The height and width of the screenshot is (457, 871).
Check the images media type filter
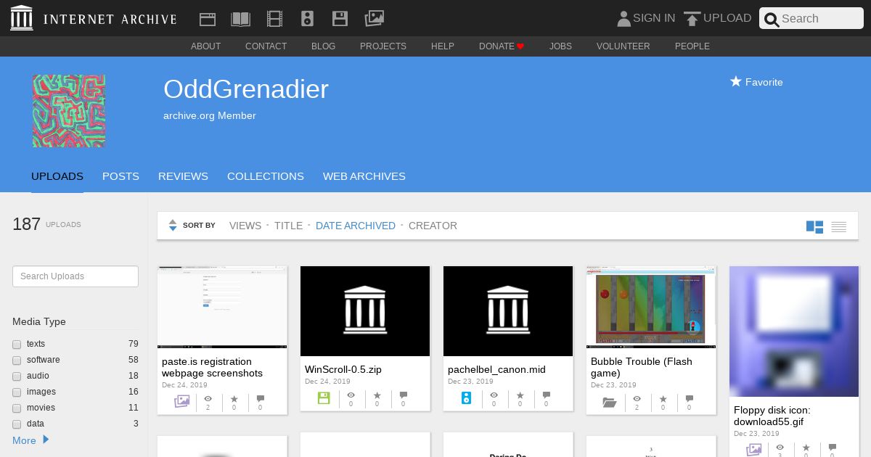pyautogui.click(x=17, y=392)
